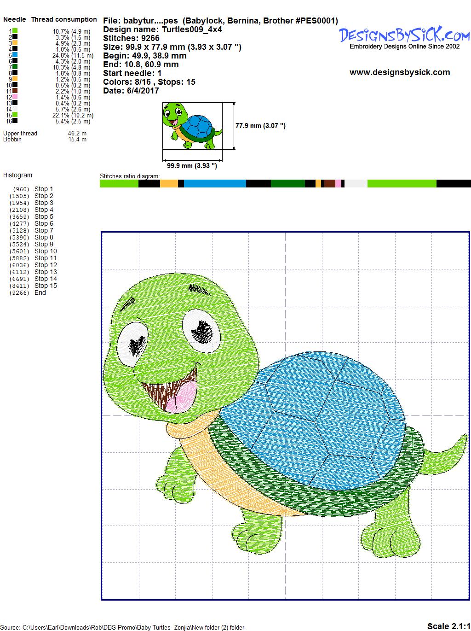Open the www.designsbysick.com link
Screen dimensions: 471x631
(399, 72)
